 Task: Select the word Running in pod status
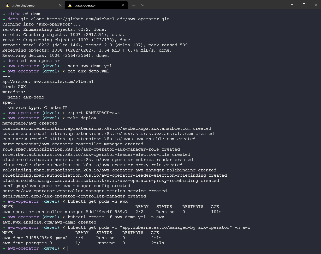tap(105, 238)
